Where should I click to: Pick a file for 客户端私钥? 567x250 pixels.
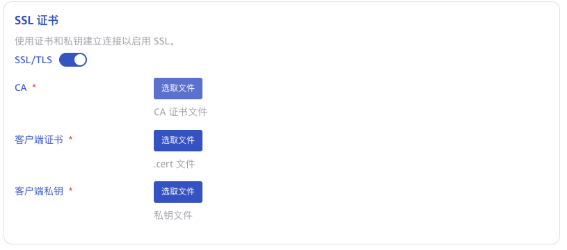point(178,192)
